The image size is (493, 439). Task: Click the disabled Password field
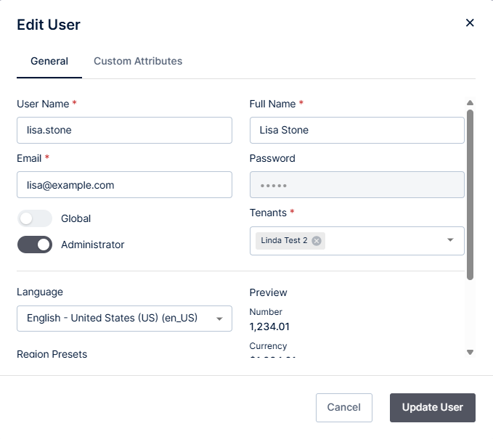[356, 185]
